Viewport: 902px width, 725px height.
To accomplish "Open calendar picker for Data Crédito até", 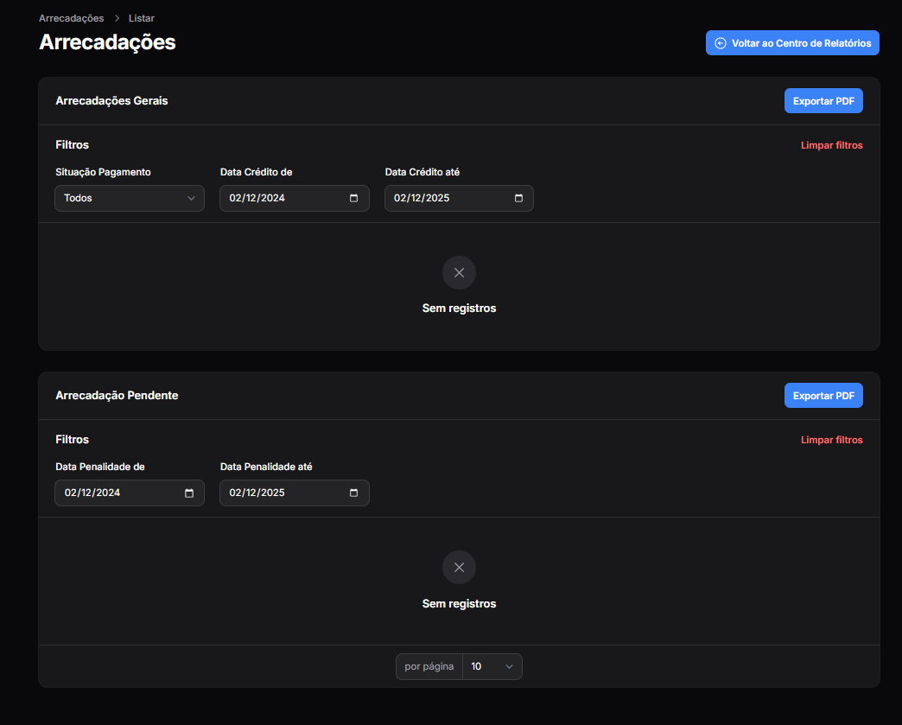I will [518, 198].
